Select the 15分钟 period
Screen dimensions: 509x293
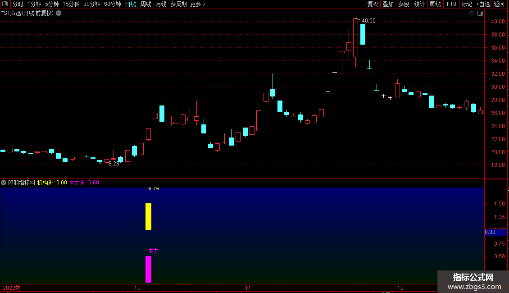tap(71, 4)
